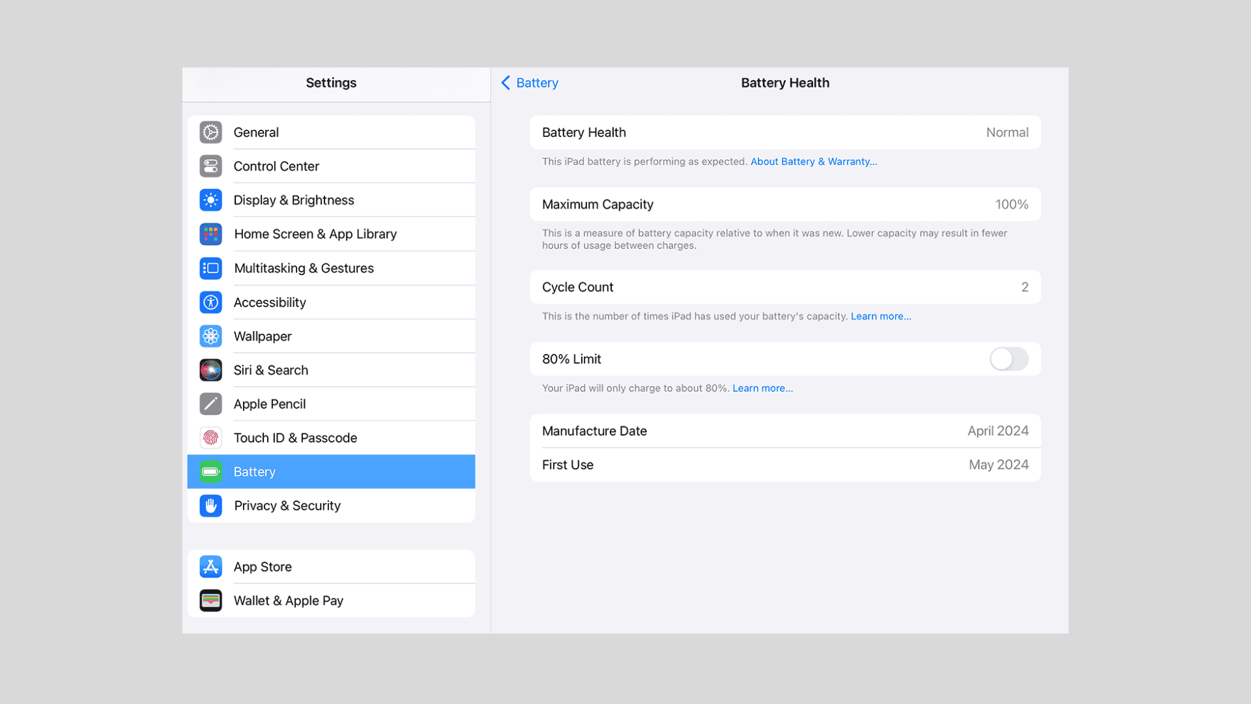Click the Home Screen & App Library grid icon
This screenshot has width=1251, height=704.
[x=210, y=234]
